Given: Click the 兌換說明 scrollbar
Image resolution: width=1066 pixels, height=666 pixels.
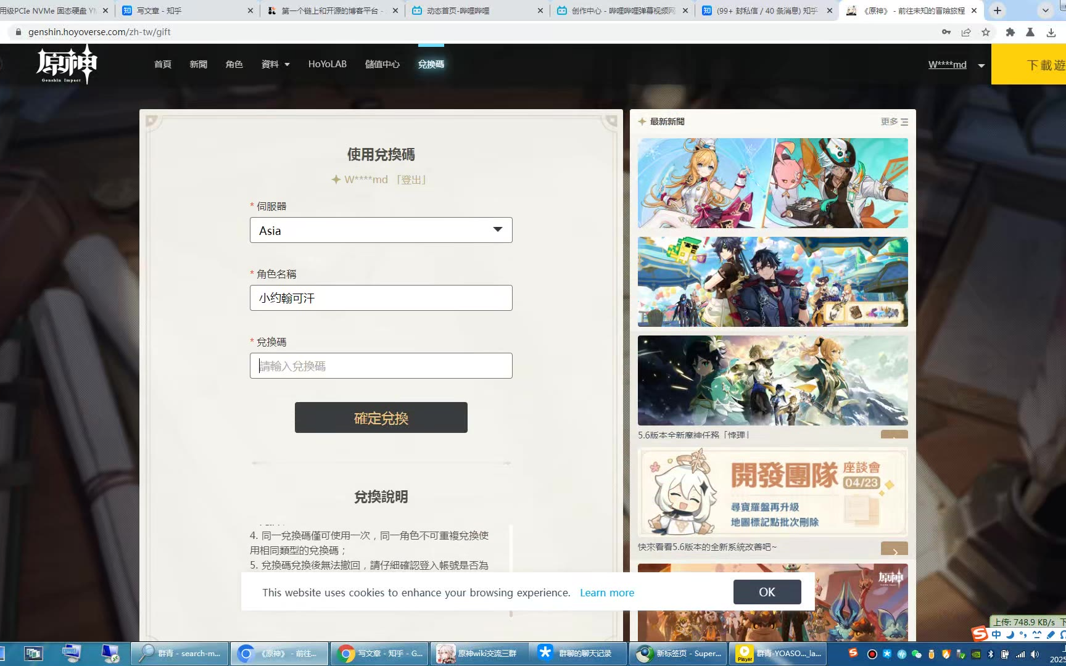Looking at the screenshot, I should [511, 570].
